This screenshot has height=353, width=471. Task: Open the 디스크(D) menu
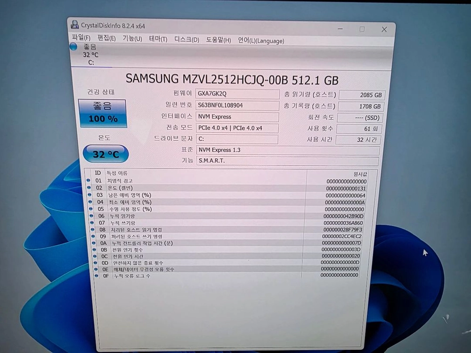[187, 40]
